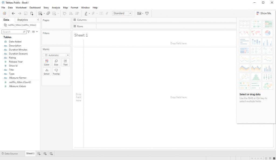This screenshot has height=160, width=276.
Task: Switch to the Data Source tab
Action: coord(10,154)
